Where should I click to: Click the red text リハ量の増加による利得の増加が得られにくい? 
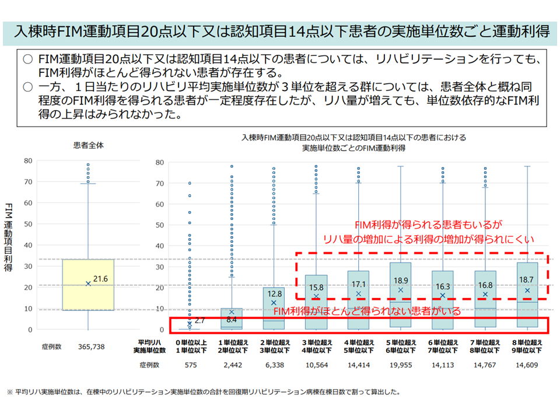pos(429,239)
